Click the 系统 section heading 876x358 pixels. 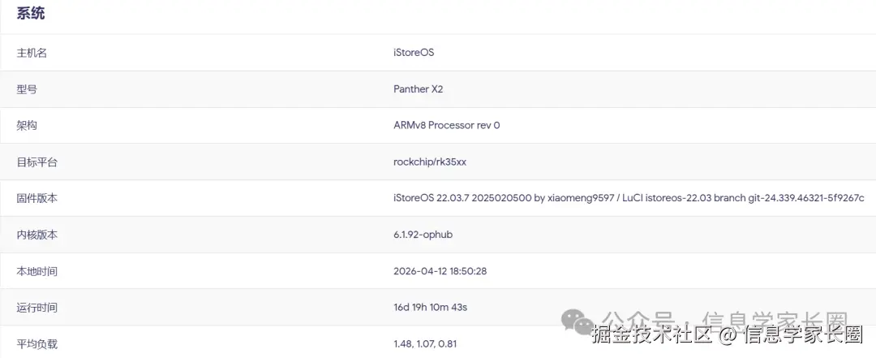(31, 14)
